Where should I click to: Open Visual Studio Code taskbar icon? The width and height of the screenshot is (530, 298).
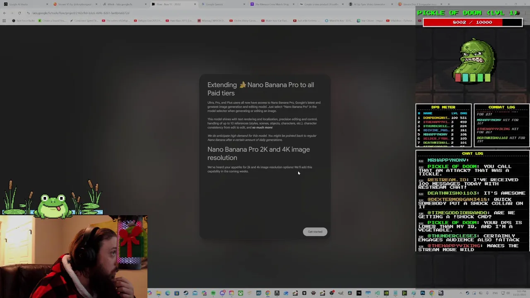click(377, 293)
